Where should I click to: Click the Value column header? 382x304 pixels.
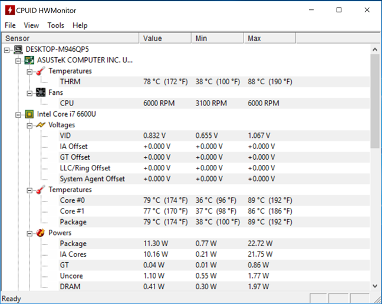coord(165,38)
